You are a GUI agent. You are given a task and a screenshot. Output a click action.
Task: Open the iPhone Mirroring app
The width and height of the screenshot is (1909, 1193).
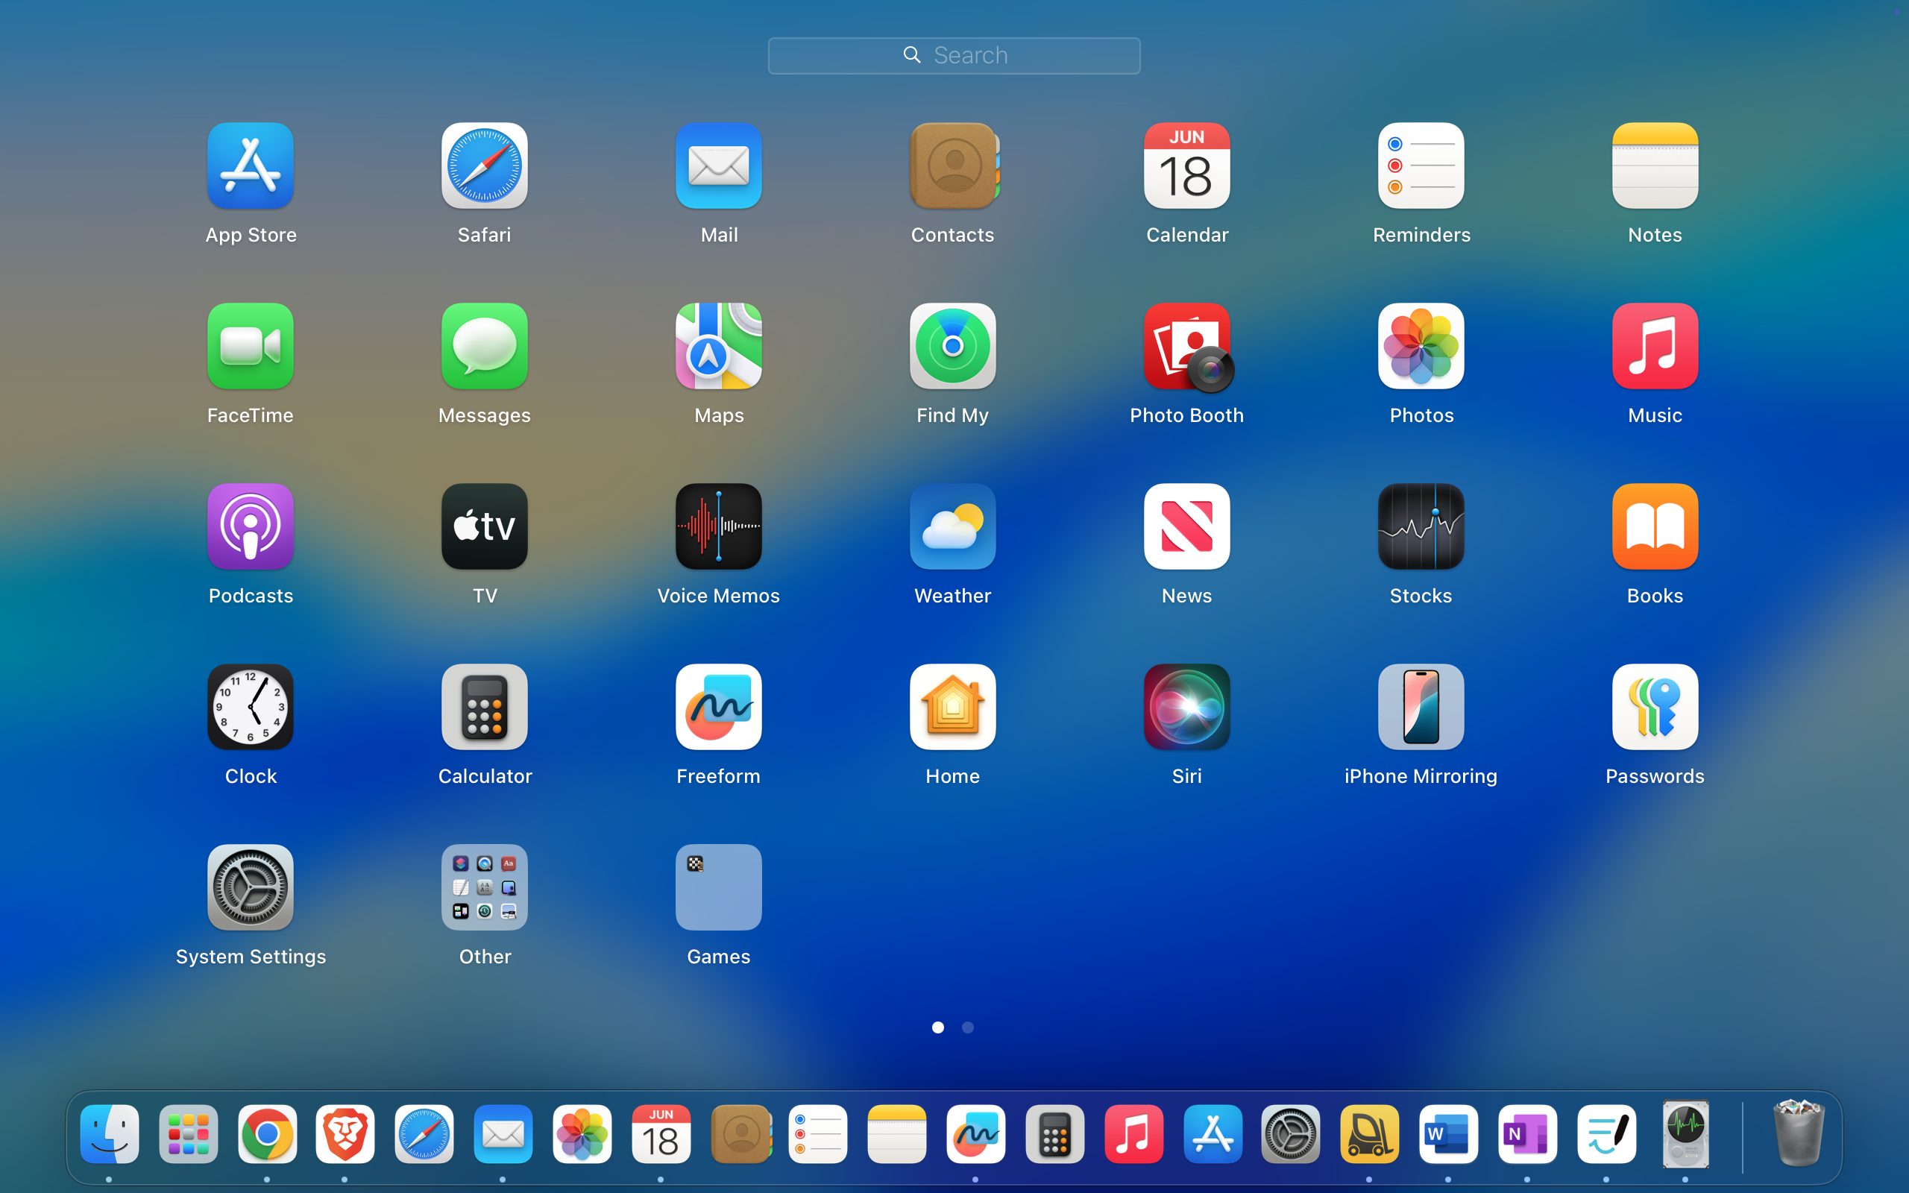(x=1420, y=707)
